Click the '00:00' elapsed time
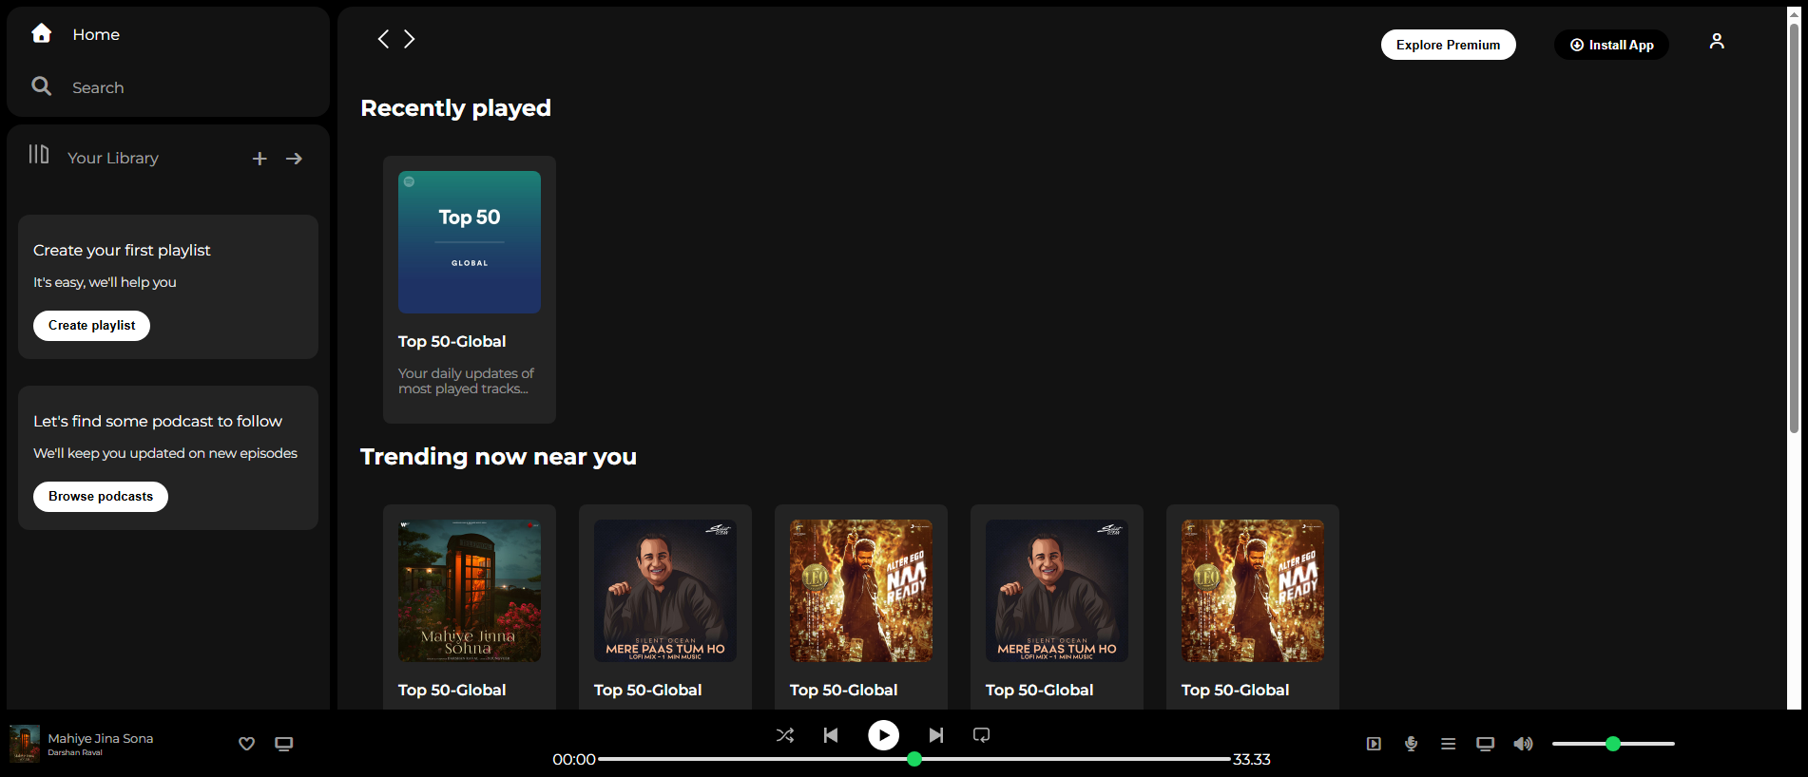The image size is (1808, 777). [x=574, y=759]
